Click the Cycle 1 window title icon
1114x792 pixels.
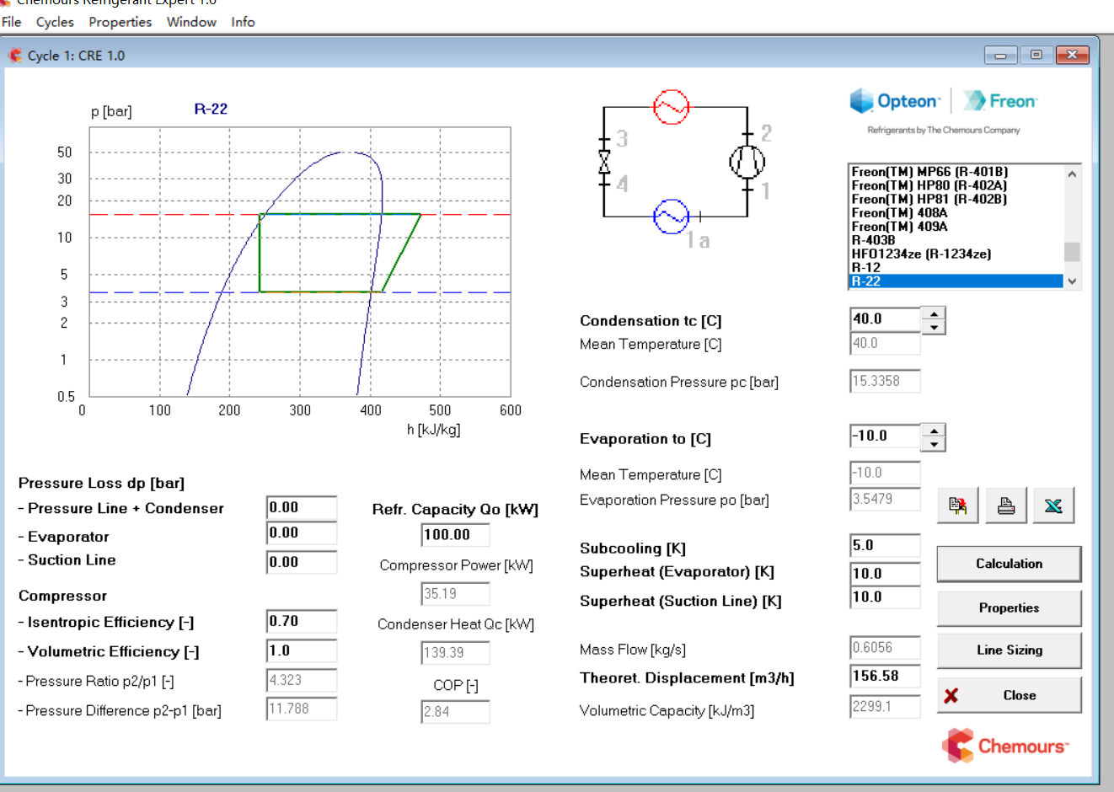point(15,56)
